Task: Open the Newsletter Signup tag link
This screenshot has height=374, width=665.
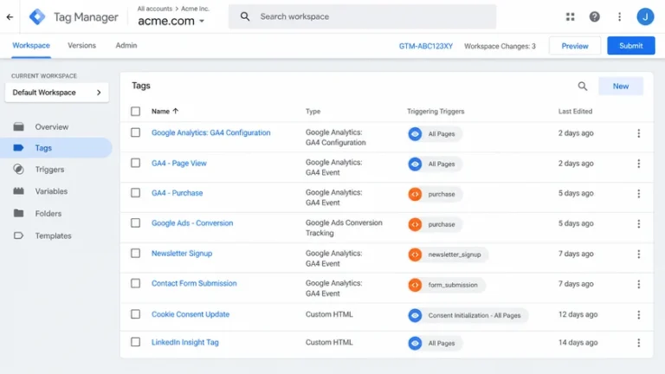Action: click(182, 253)
